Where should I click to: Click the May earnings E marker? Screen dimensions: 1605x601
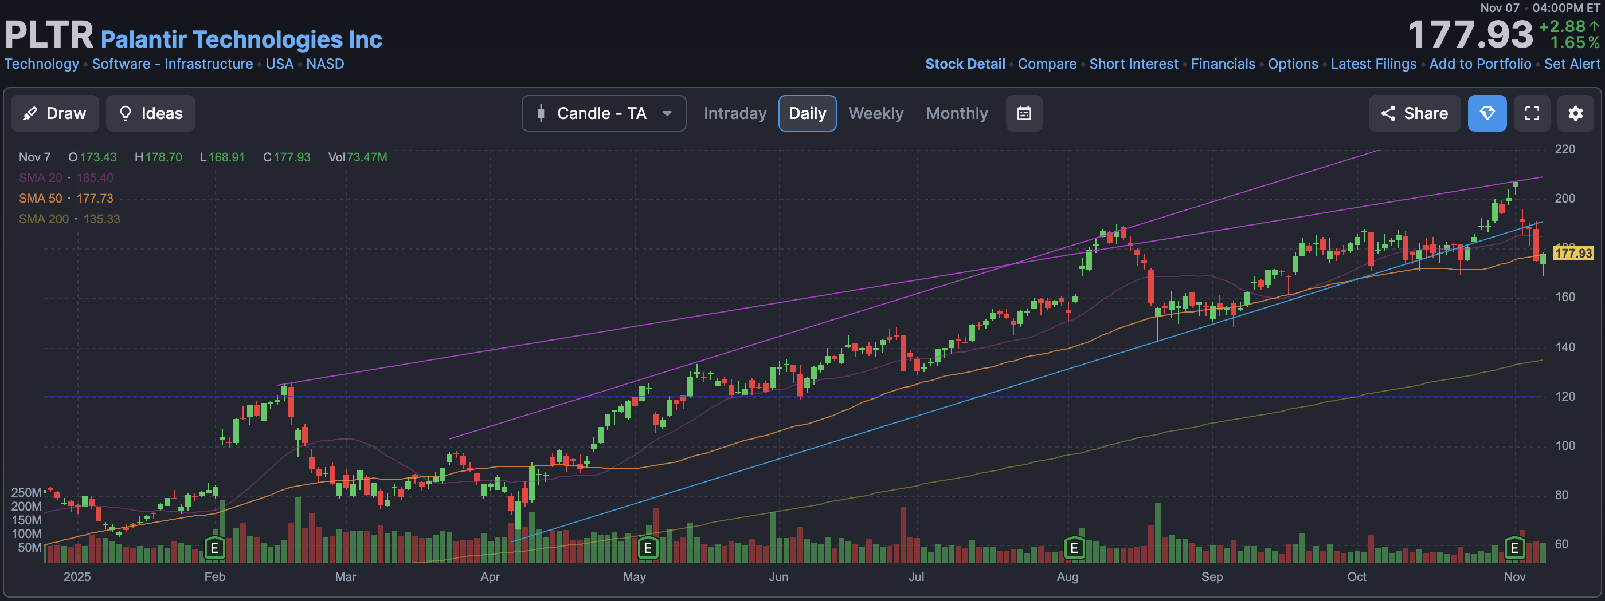(647, 548)
